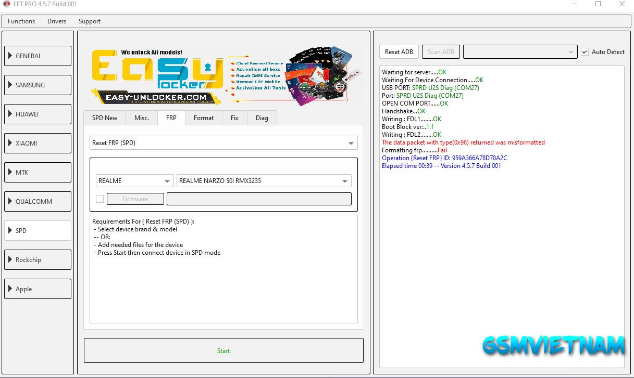Open the Functions menu
This screenshot has height=378, width=634.
coord(21,21)
